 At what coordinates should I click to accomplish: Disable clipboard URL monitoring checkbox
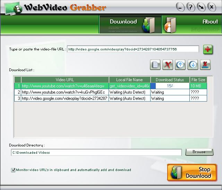pos(13,170)
